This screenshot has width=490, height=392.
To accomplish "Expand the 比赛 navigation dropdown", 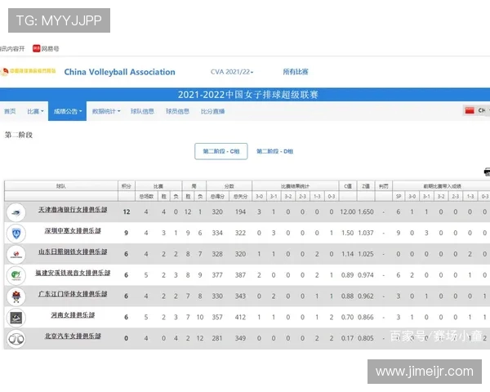I will pyautogui.click(x=34, y=111).
